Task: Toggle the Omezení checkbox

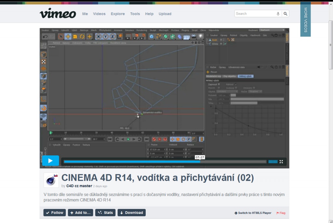Action: tap(254, 88)
